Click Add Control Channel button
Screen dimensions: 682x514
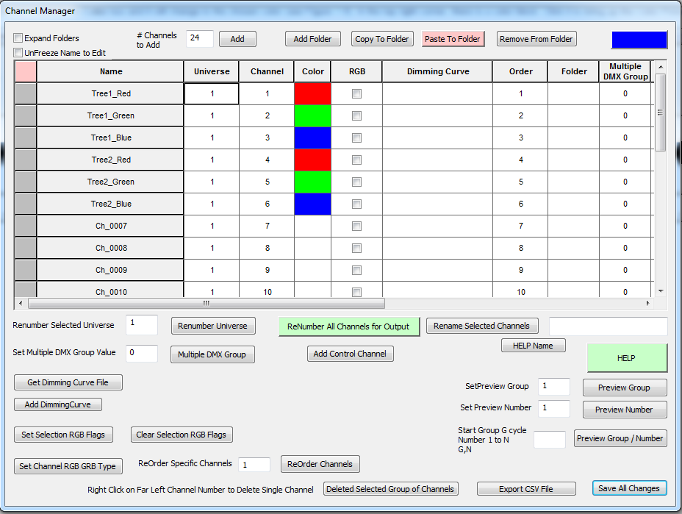click(x=350, y=354)
